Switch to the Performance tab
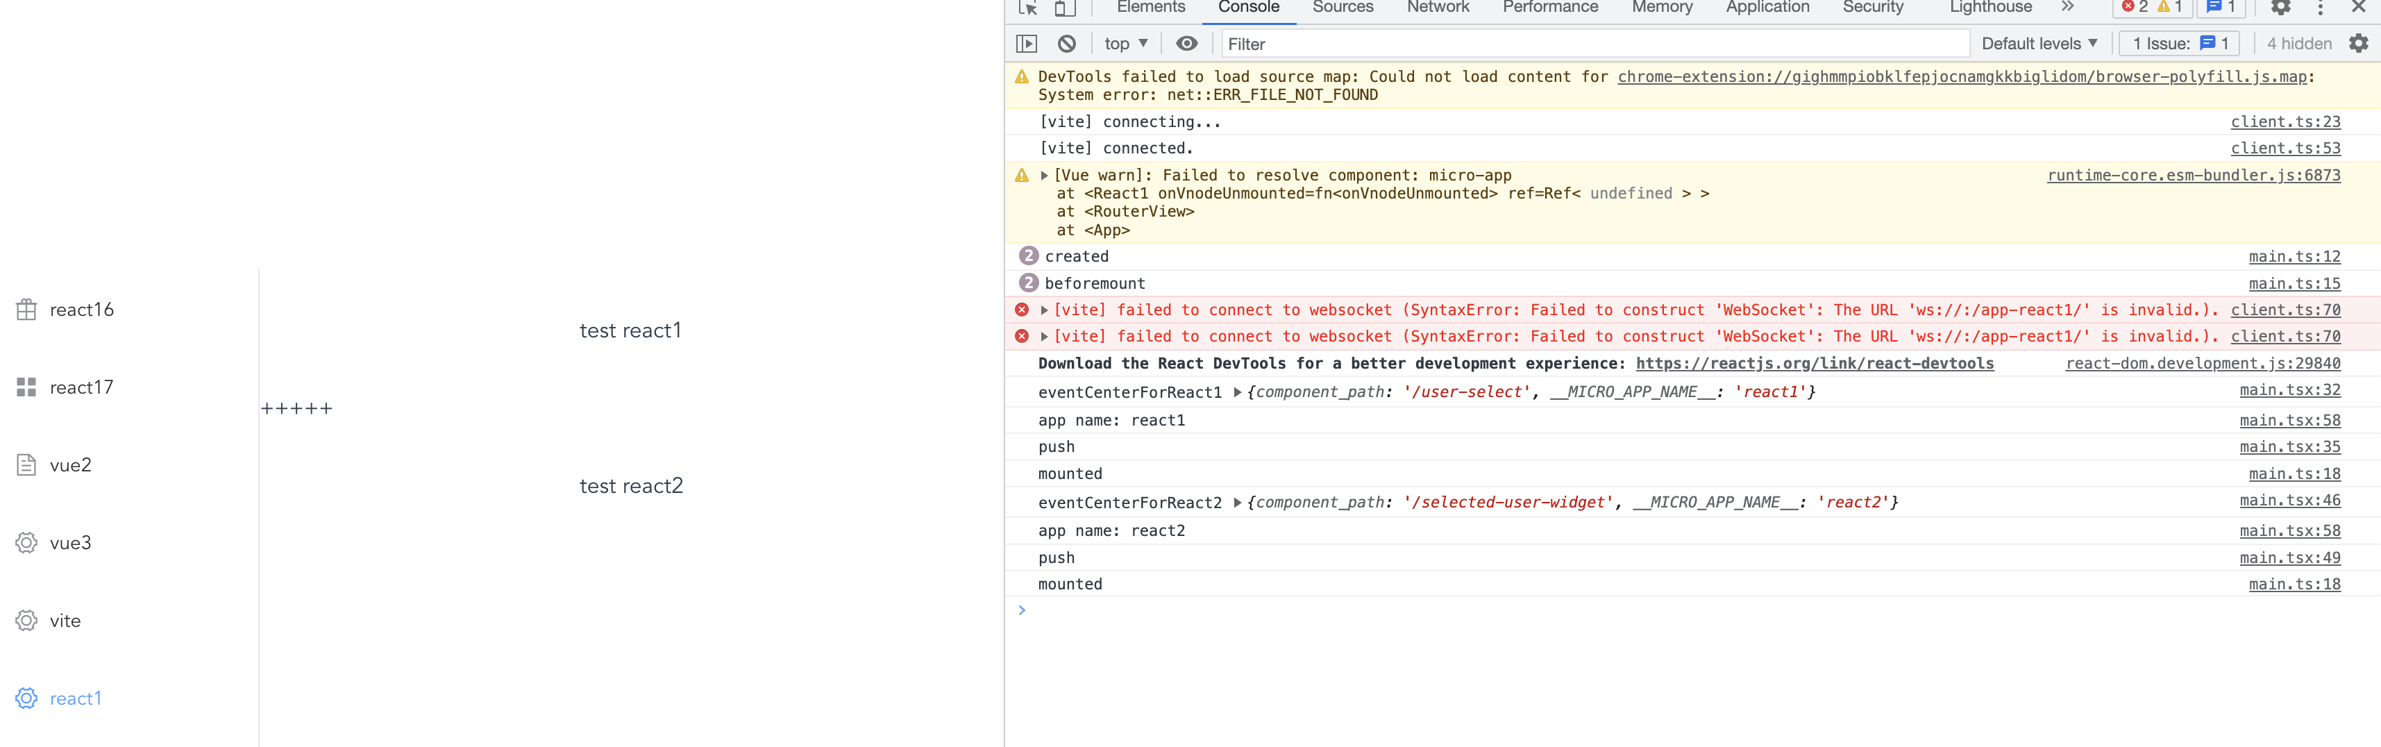This screenshot has height=747, width=2381. point(1549,8)
